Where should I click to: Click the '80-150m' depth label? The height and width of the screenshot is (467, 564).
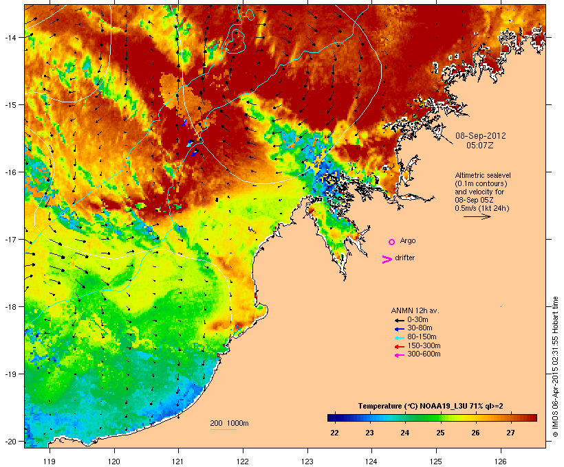422,337
